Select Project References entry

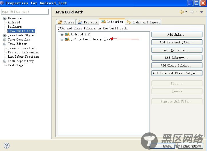[23, 52]
